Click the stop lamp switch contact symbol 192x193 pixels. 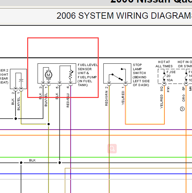click(117, 74)
